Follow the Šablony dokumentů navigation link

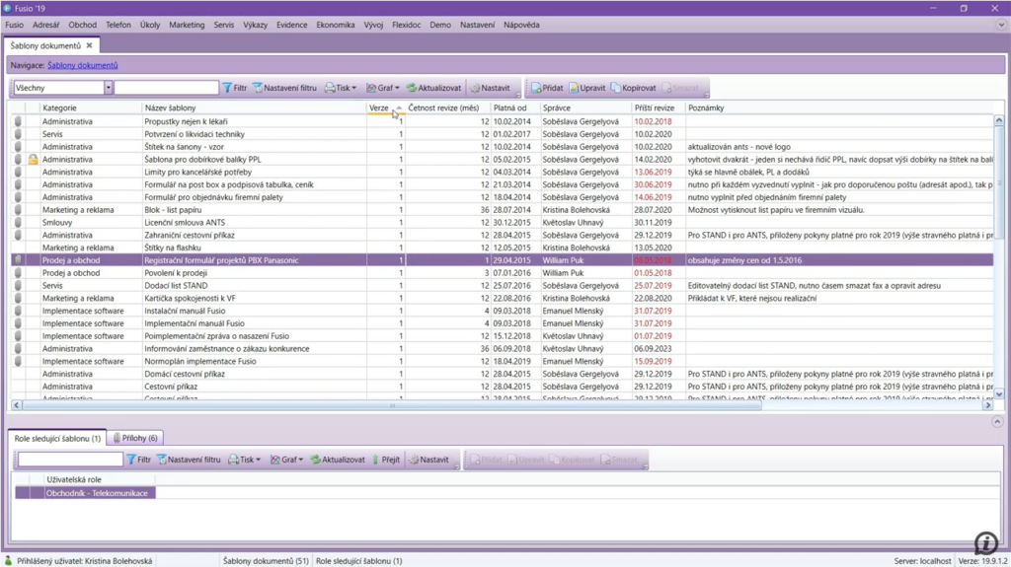point(82,65)
